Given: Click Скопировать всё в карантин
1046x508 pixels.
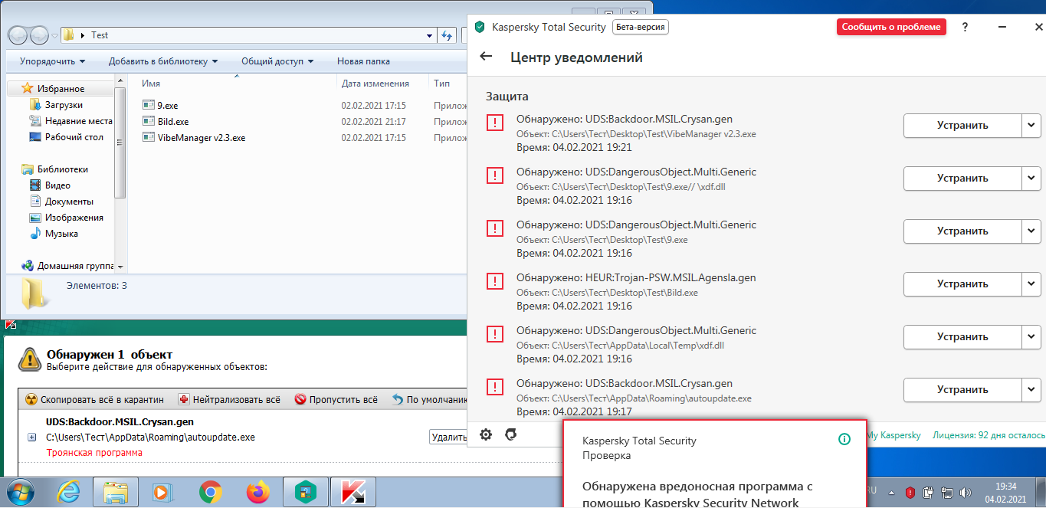Looking at the screenshot, I should click(x=95, y=399).
